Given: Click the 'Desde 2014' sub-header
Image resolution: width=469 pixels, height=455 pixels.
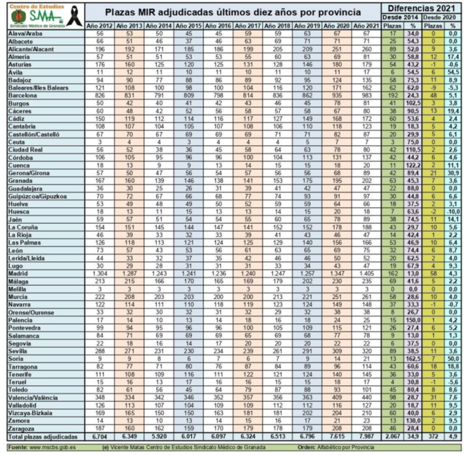Looking at the screenshot, I should click(400, 17).
